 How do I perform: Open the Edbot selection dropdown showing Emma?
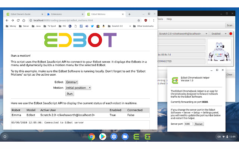tap(72, 82)
